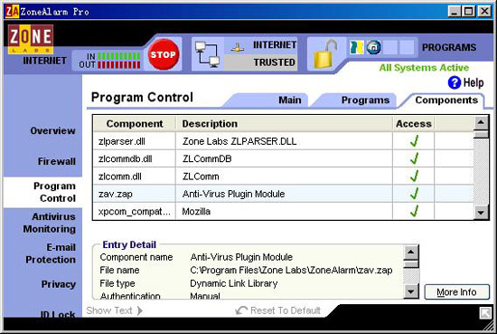
Task: Click the Help link text
Action: (474, 83)
